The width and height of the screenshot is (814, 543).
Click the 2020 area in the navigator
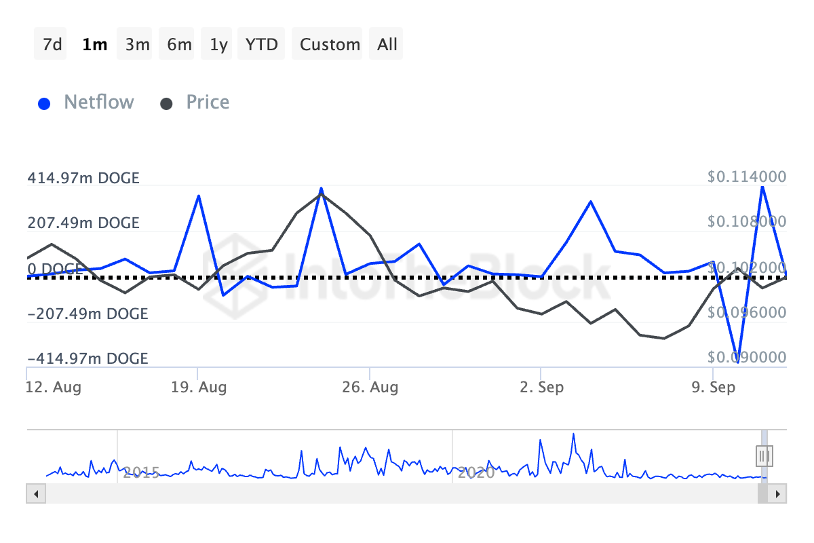(476, 472)
